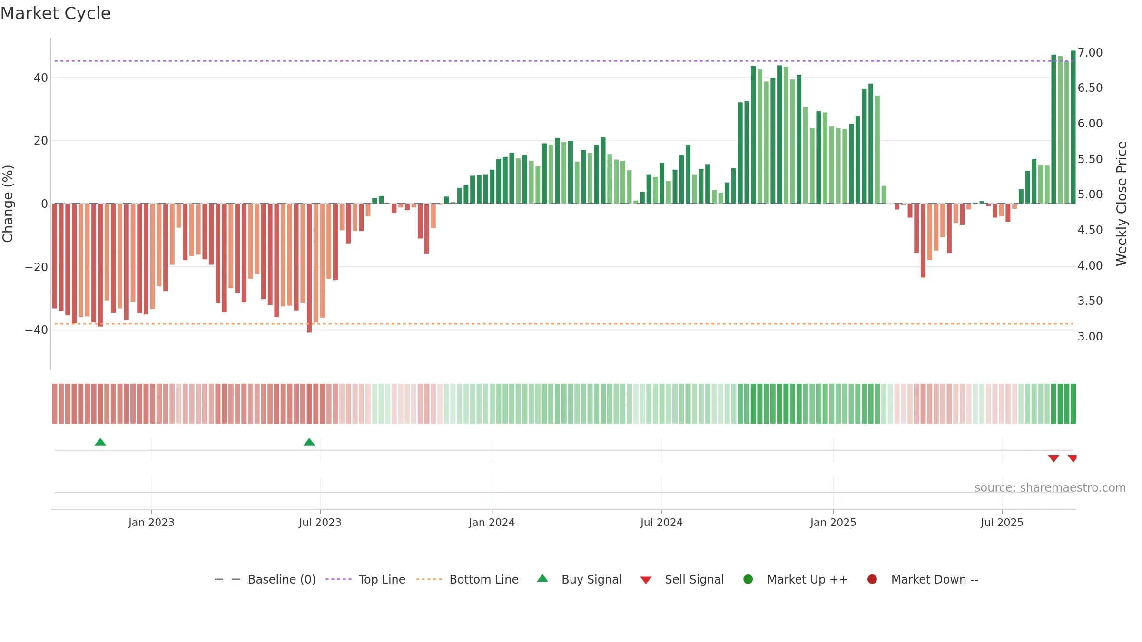Click the 40 tick on Change axis

point(41,78)
